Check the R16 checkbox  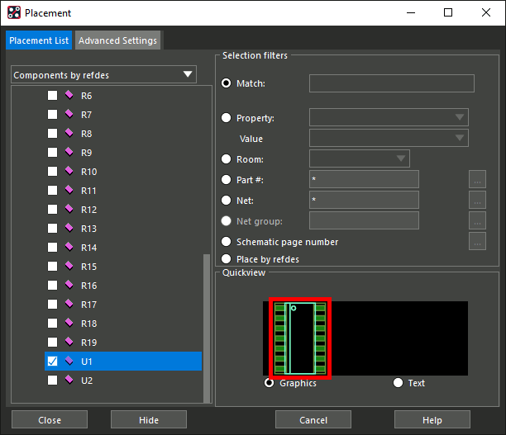52,285
